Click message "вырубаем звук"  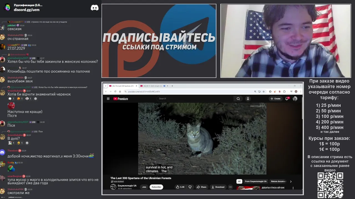(x=20, y=81)
